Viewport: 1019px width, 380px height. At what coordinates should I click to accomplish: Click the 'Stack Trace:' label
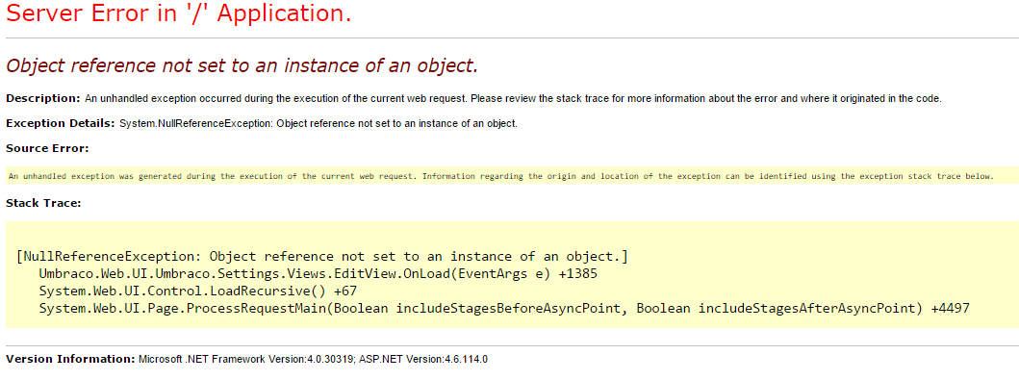click(43, 203)
